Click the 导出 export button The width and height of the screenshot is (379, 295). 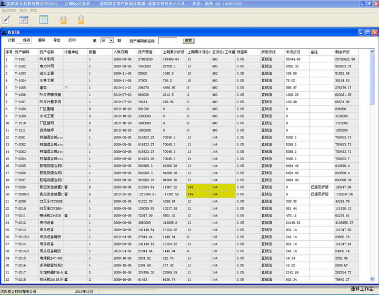coord(57,40)
